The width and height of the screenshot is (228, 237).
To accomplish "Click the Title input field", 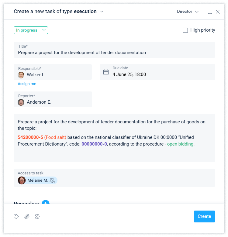I will pyautogui.click(x=114, y=53).
